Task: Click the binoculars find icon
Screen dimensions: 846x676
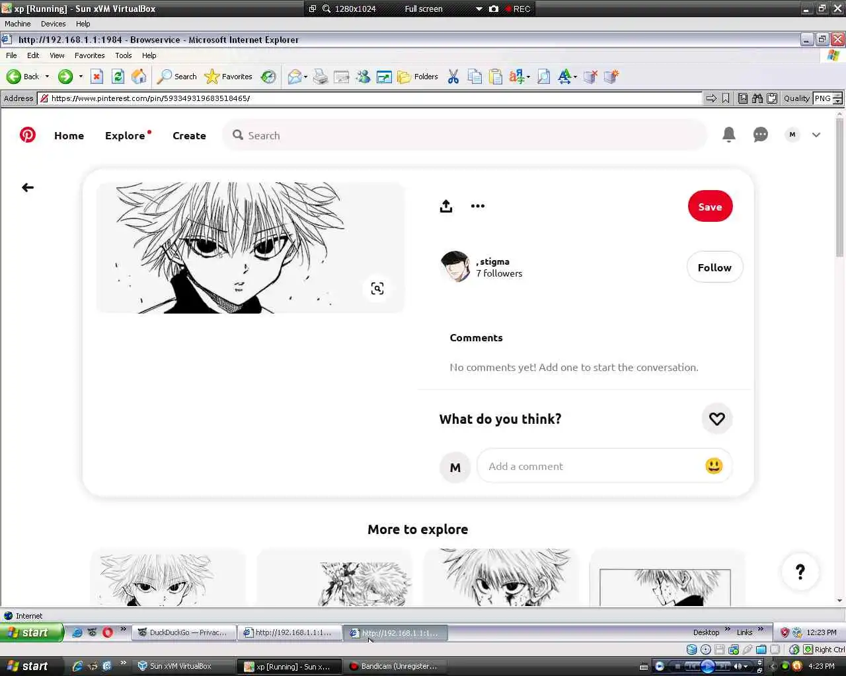Action: coord(757,98)
